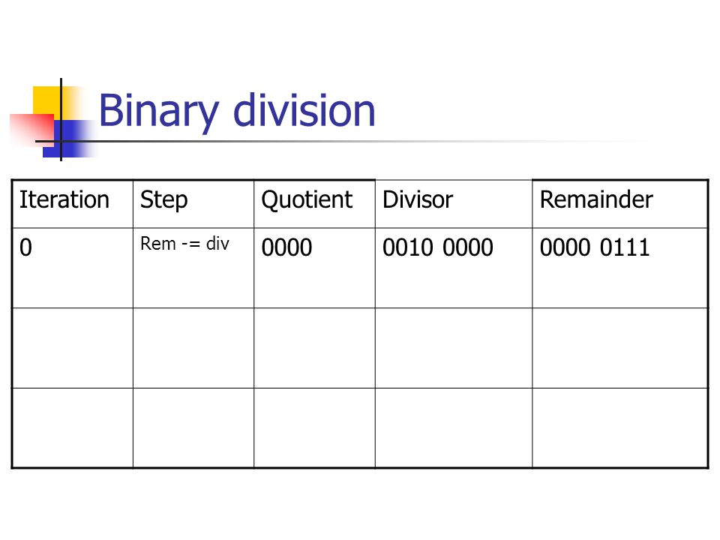Viewport: 720px width, 540px height.
Task: Click the red square in the logo
Action: [32, 130]
